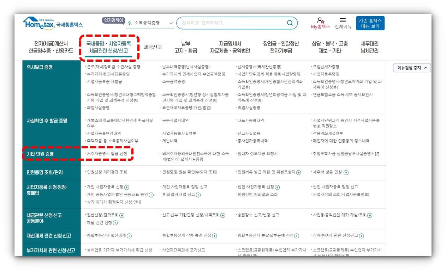Open 사업자등록증 재발급 link
This screenshot has width=446, height=271.
click(x=104, y=82)
